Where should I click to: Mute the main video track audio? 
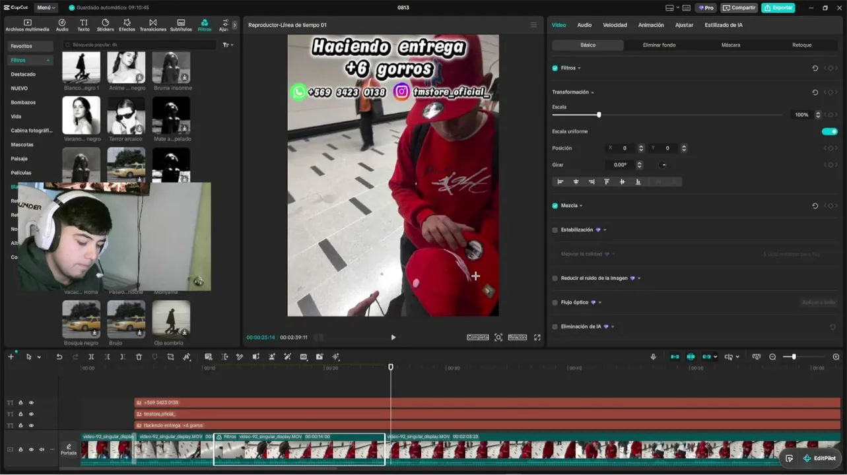(42, 450)
